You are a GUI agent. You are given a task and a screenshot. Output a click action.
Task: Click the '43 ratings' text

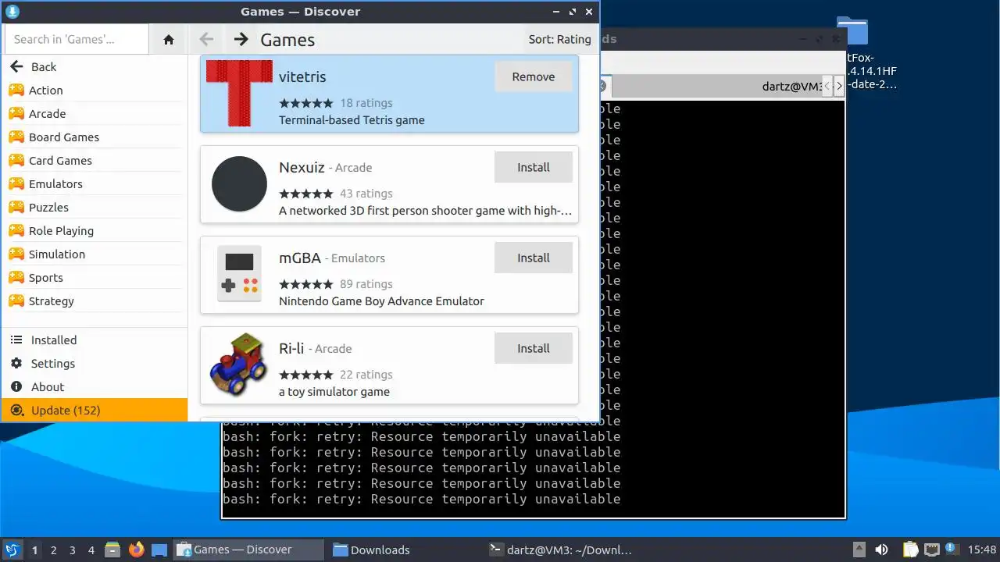(x=366, y=194)
